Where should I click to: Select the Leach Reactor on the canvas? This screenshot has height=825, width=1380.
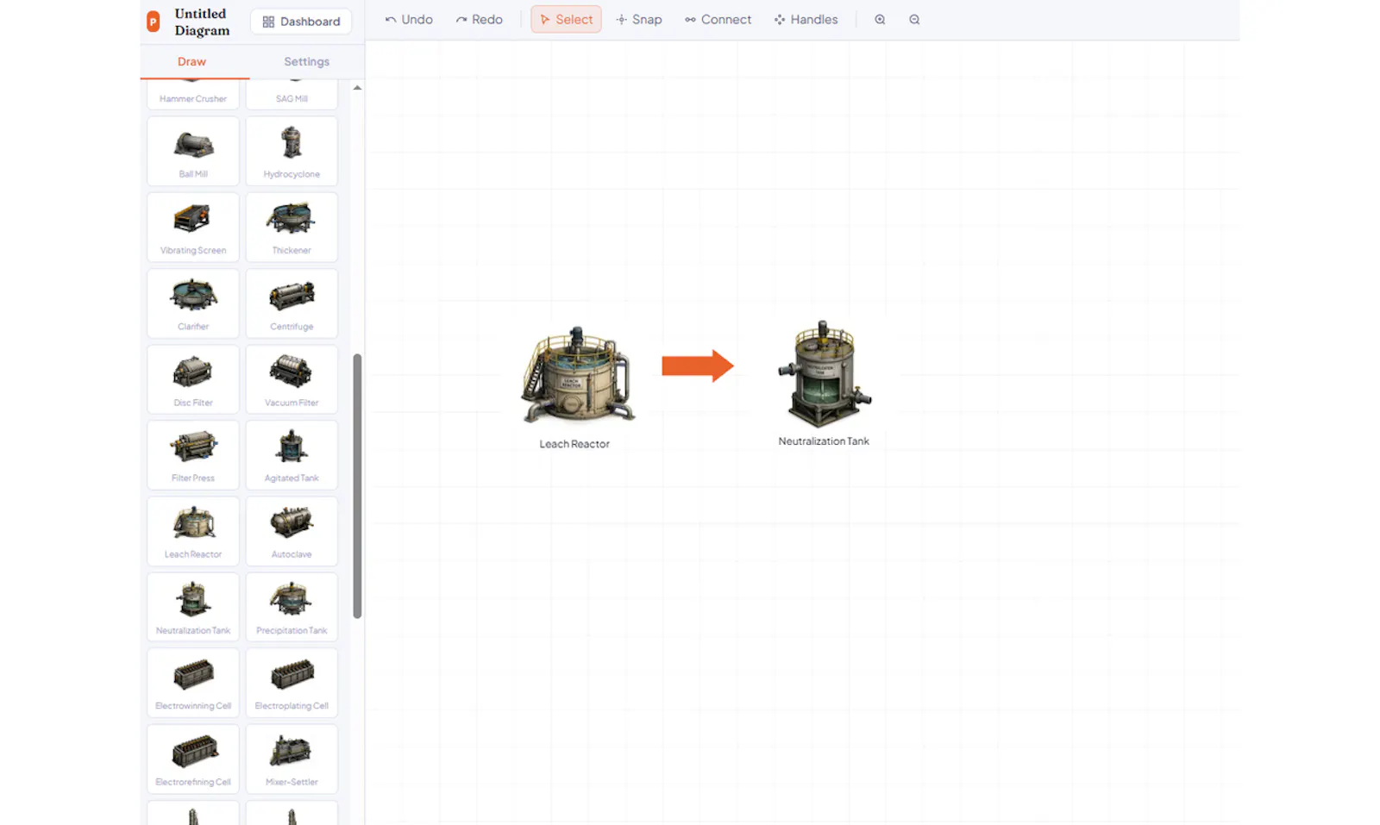[x=577, y=375]
